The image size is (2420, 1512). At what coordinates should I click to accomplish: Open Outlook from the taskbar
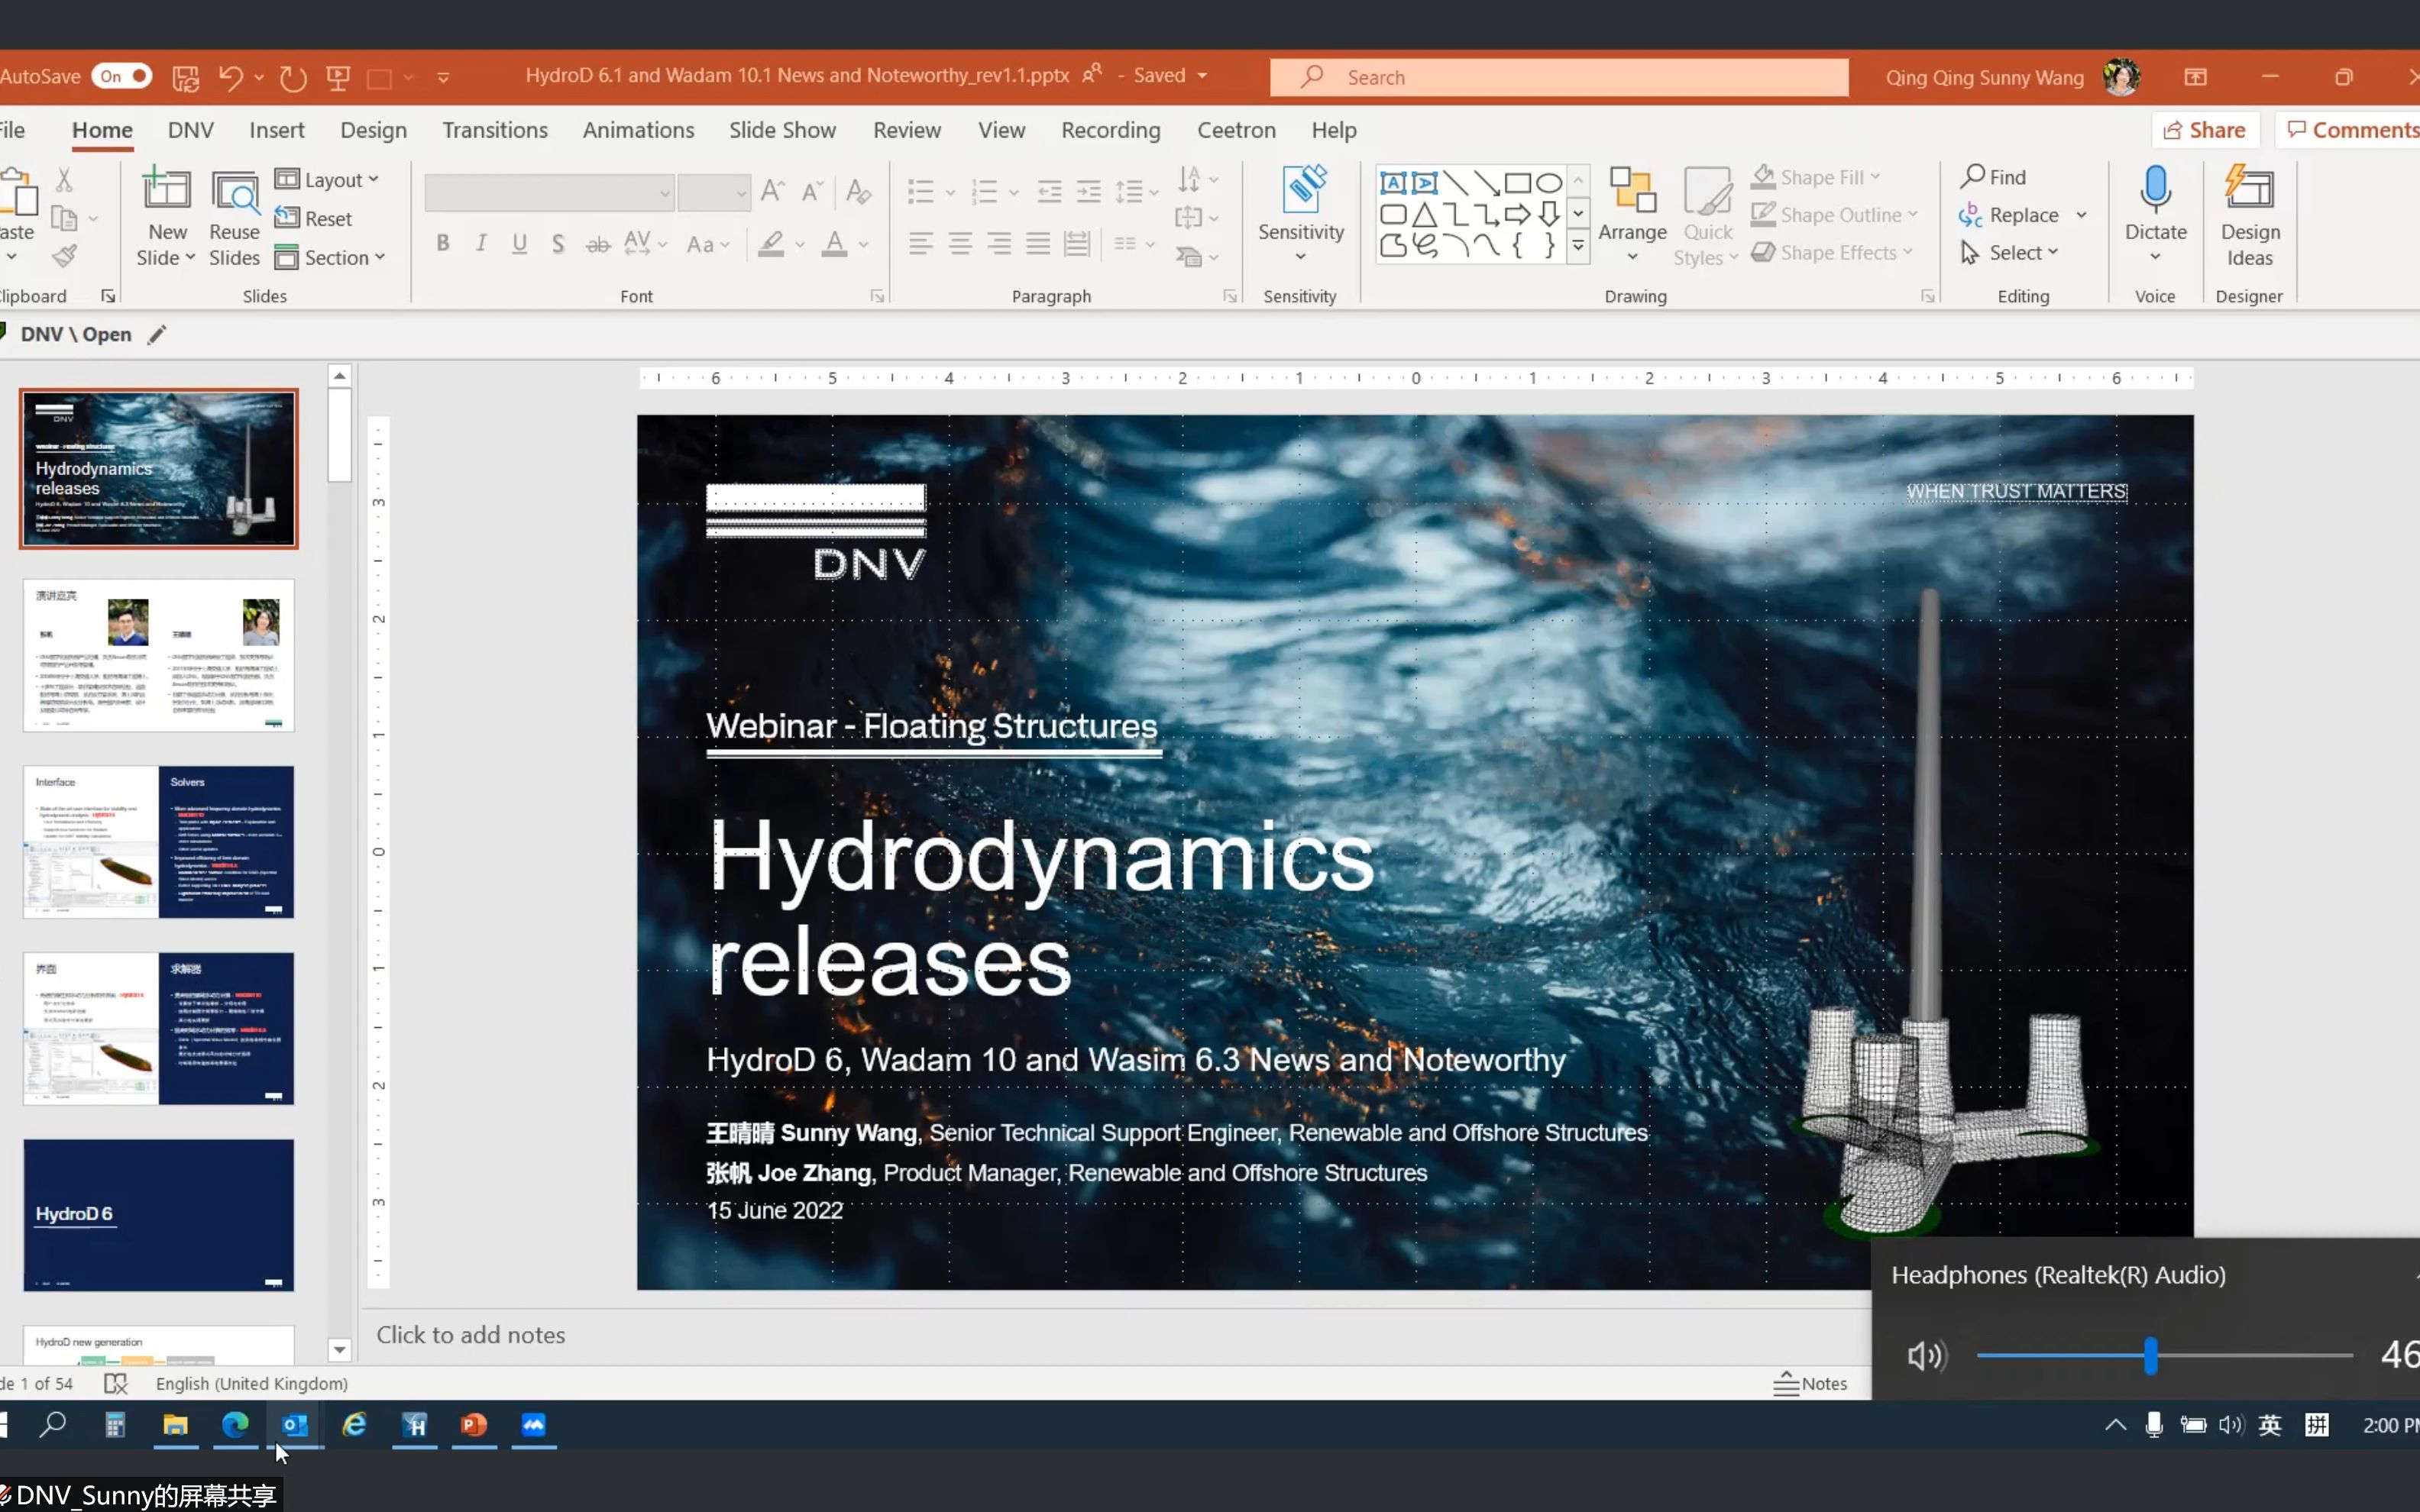[x=295, y=1424]
